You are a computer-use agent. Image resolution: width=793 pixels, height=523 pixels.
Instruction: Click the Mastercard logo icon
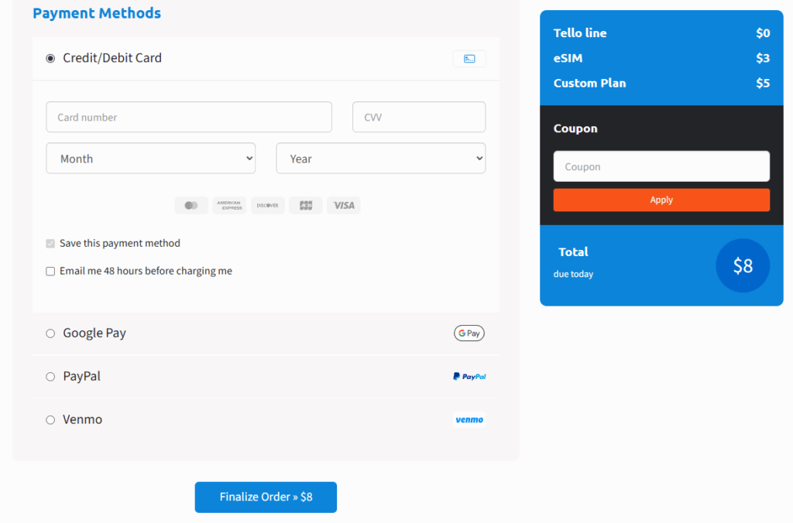(x=191, y=205)
